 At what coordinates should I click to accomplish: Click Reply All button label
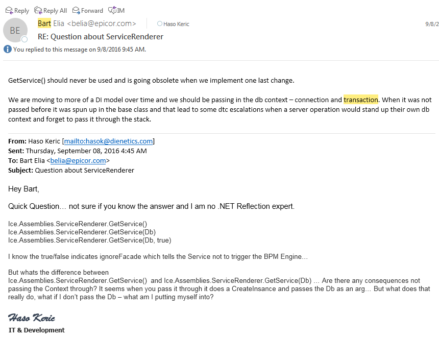[x=55, y=11]
